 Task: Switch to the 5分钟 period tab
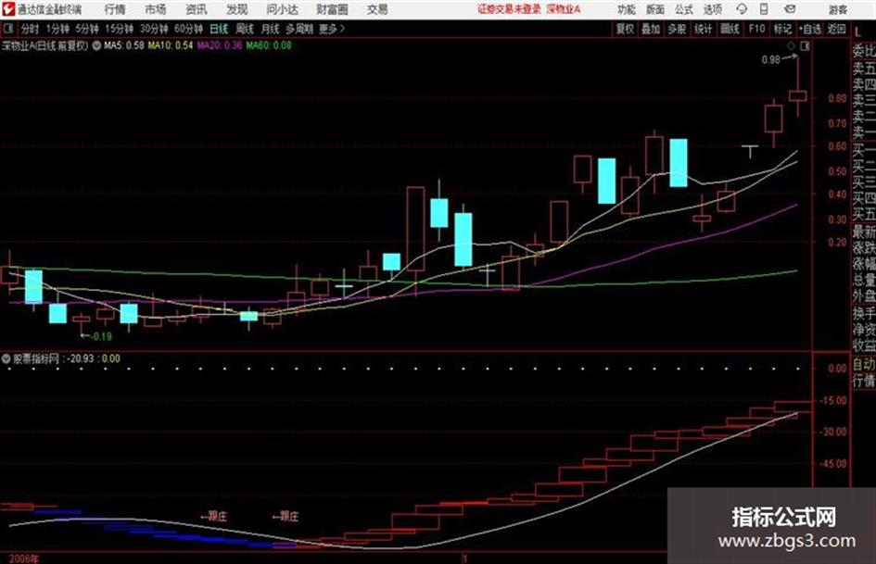pyautogui.click(x=87, y=29)
